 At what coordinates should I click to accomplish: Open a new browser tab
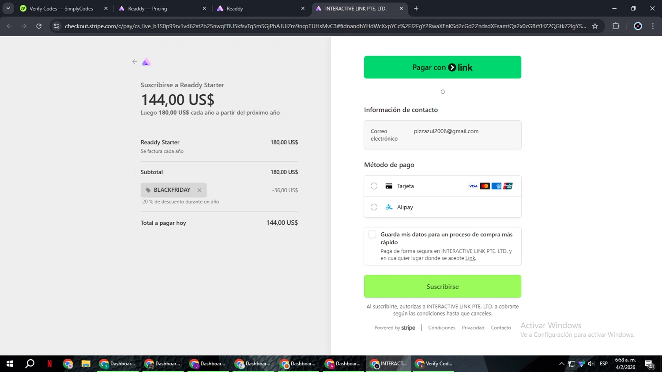point(416,8)
